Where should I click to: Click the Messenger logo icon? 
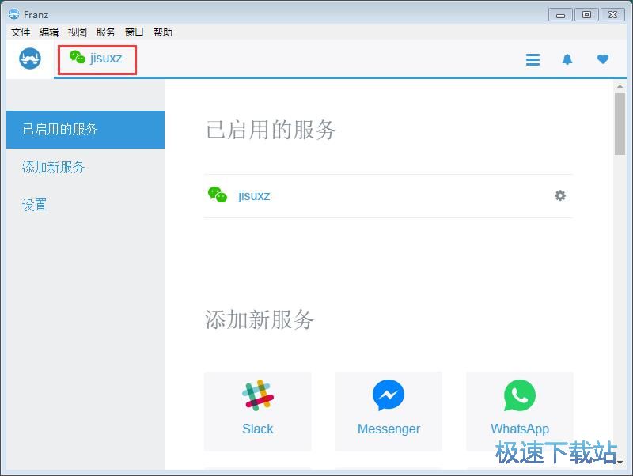pyautogui.click(x=389, y=395)
